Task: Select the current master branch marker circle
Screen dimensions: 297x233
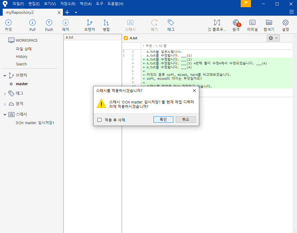Action: [11, 84]
